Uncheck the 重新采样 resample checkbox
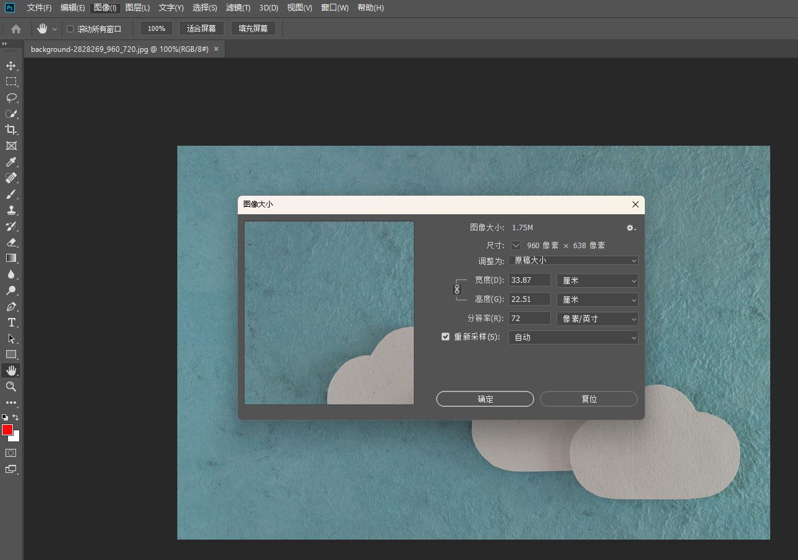Image resolution: width=798 pixels, height=560 pixels. click(445, 337)
